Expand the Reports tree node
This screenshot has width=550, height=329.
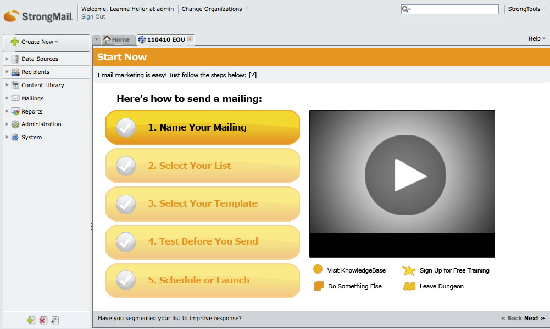click(7, 111)
